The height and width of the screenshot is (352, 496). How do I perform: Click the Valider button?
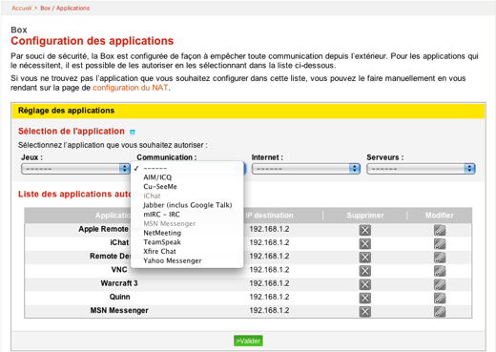(x=248, y=341)
